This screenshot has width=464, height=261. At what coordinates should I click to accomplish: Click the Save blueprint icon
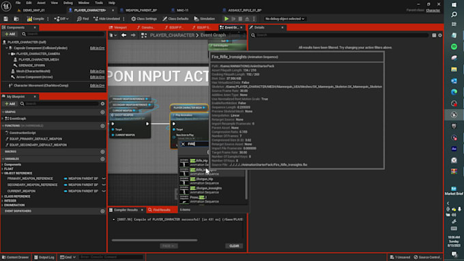[x=5, y=18]
